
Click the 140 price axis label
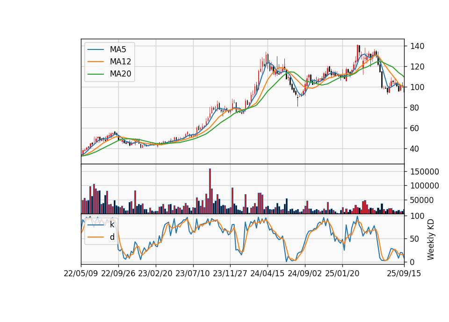417,46
